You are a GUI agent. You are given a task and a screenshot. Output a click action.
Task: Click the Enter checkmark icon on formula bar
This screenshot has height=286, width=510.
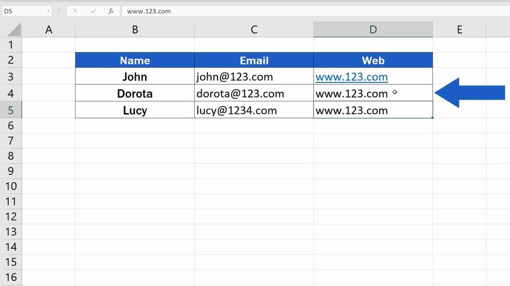pyautogui.click(x=93, y=11)
